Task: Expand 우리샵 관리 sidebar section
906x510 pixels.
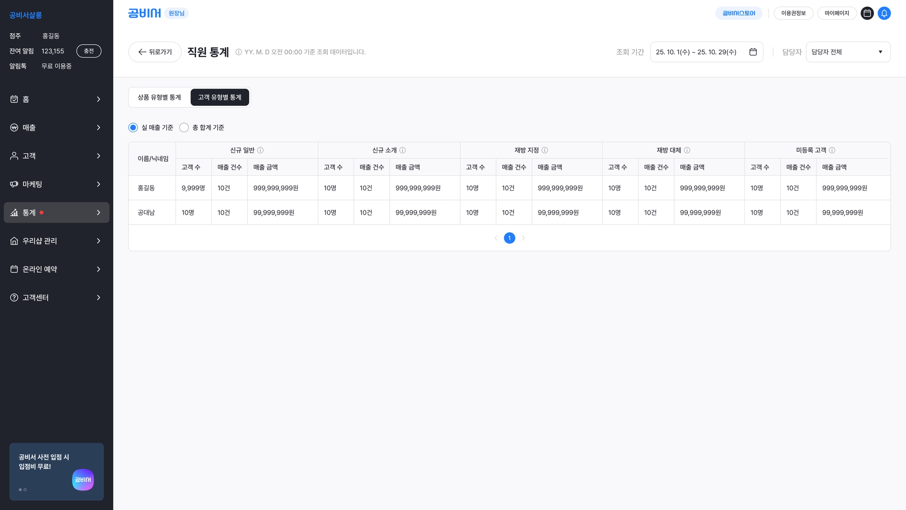Action: [56, 241]
